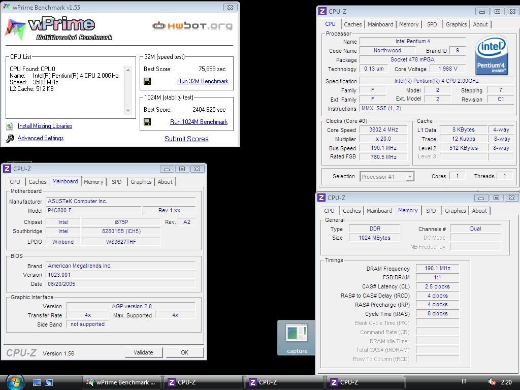Click the BIOS date 06/20/2005 field
520x390 pixels.
[121, 284]
